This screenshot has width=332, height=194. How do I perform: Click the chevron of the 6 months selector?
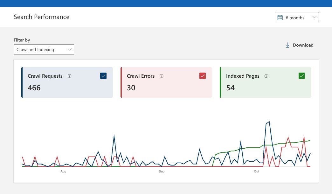pyautogui.click(x=315, y=17)
